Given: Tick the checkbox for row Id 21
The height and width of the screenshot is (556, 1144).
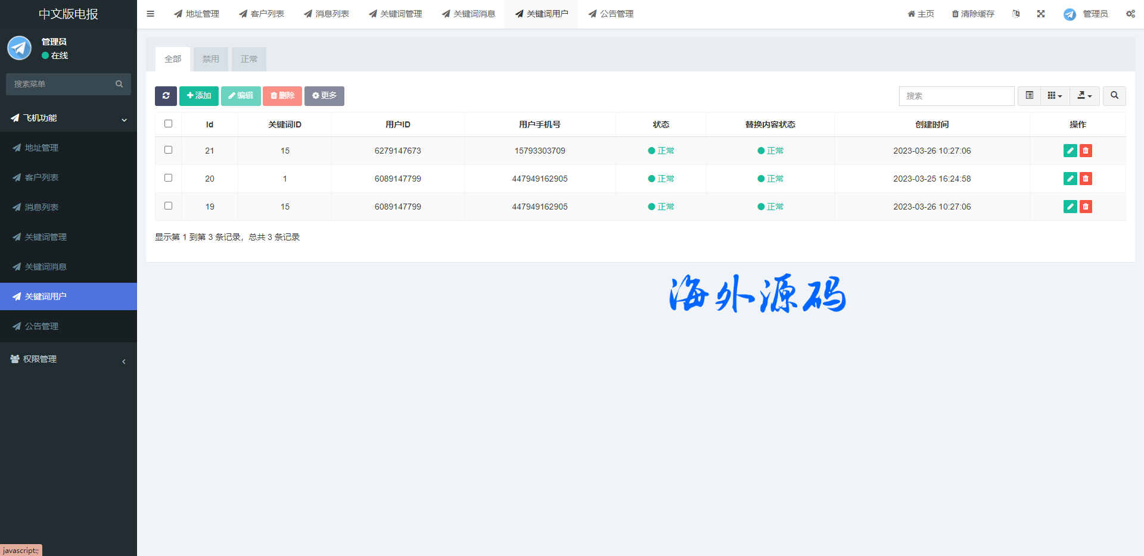Looking at the screenshot, I should tap(168, 150).
